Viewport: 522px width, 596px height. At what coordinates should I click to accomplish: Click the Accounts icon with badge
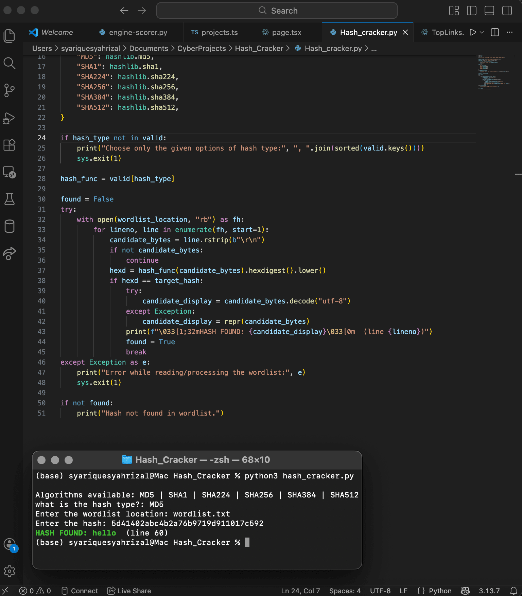point(9,544)
